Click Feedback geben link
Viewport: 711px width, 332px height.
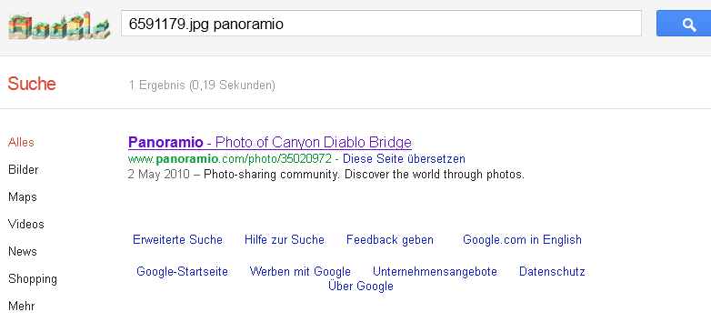[390, 239]
